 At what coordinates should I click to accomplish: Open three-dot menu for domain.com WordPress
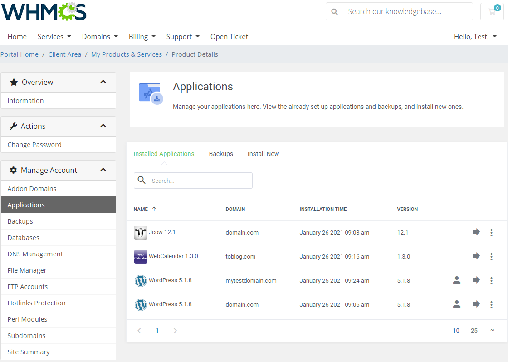click(492, 305)
